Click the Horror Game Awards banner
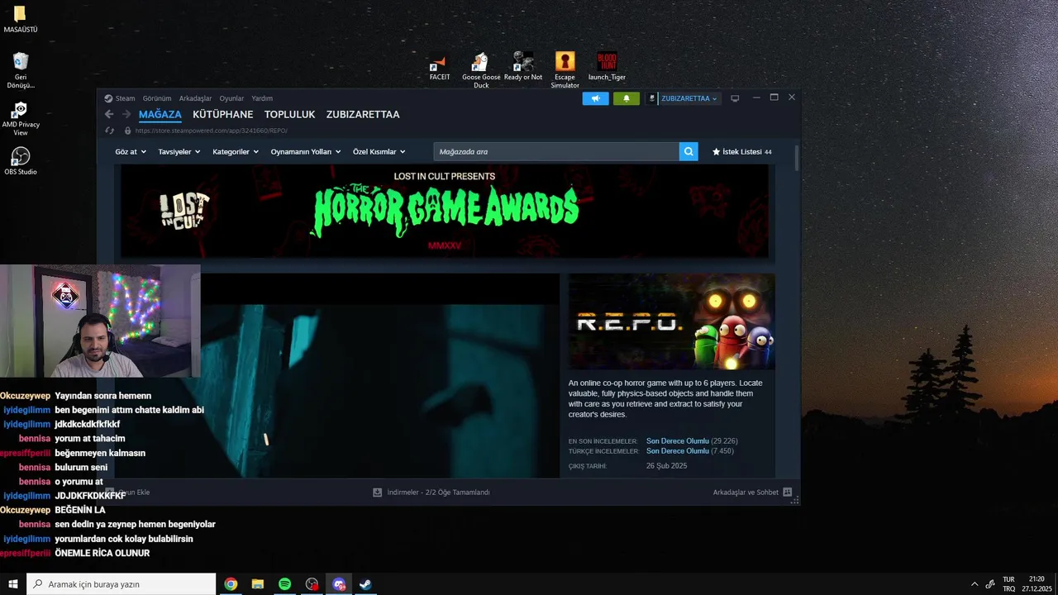This screenshot has height=595, width=1058. pyautogui.click(x=445, y=212)
